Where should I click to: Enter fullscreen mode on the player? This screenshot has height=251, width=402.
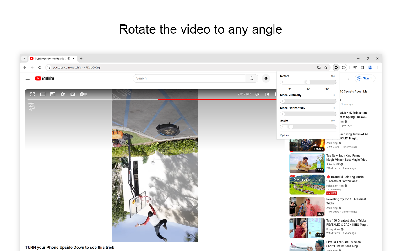click(33, 94)
